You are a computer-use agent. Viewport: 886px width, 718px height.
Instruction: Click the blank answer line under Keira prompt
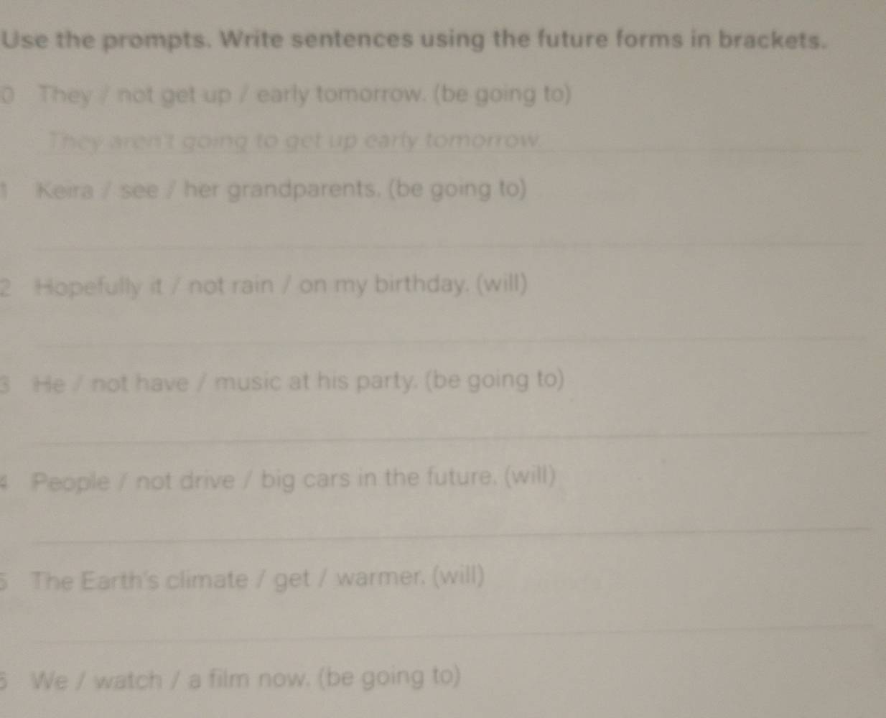click(x=445, y=241)
